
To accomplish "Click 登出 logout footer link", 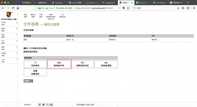I will point(92,105).
